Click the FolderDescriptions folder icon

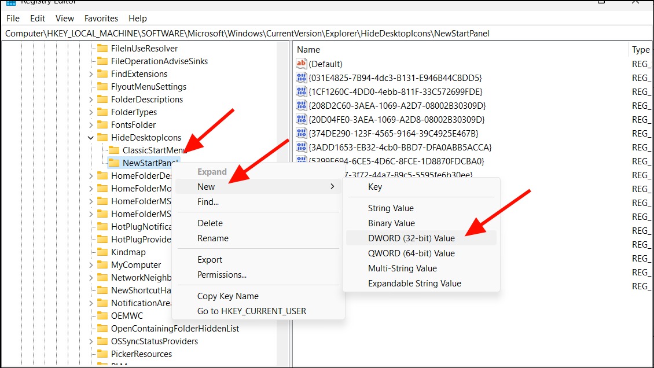(x=102, y=99)
